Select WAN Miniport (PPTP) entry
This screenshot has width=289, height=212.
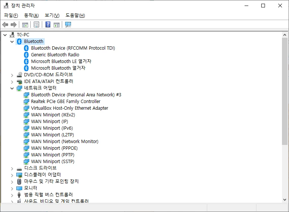pos(53,155)
